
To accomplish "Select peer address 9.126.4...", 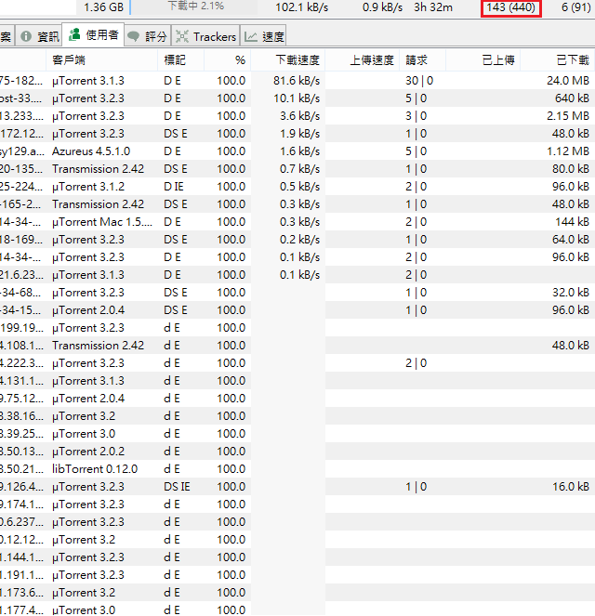I will [x=21, y=487].
